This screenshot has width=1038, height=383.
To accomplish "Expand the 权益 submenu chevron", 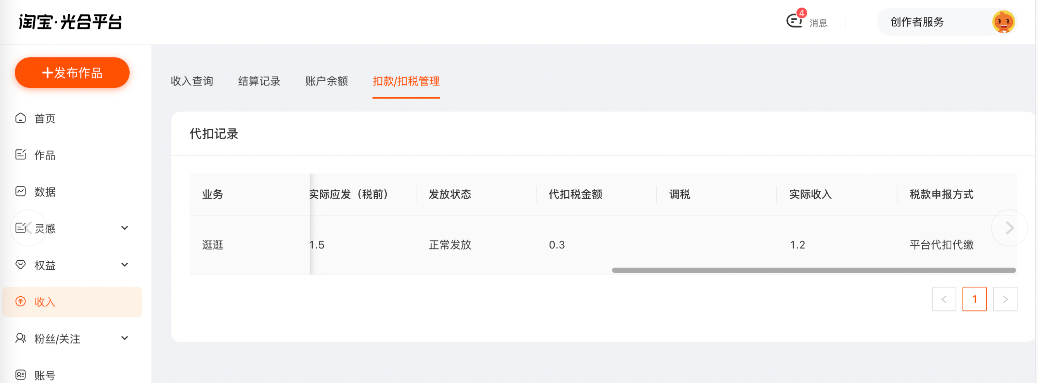I will [125, 265].
